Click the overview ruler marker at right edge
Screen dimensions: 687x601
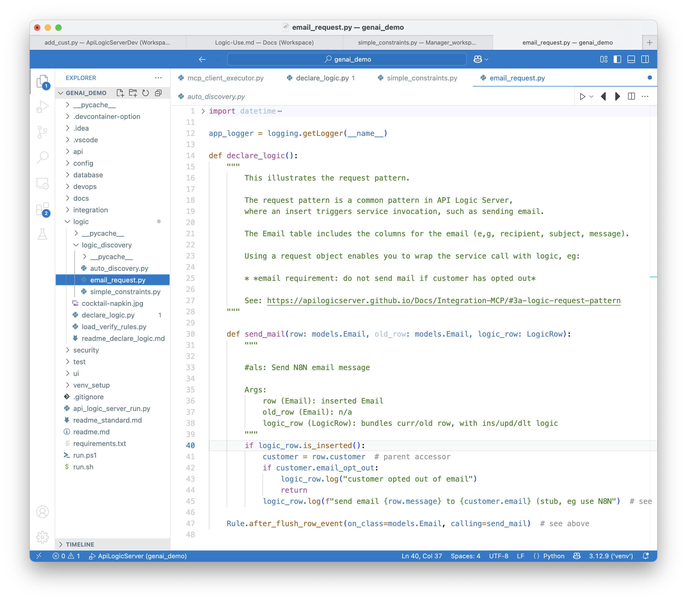pyautogui.click(x=653, y=277)
